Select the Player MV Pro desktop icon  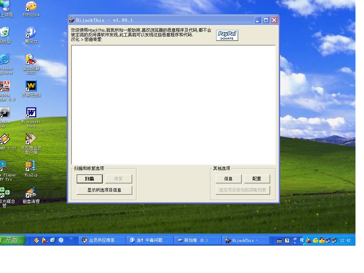[7, 171]
